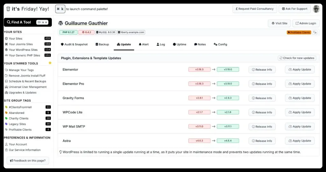Open Remove Joomla Install Fluff tool
The width and height of the screenshot is (326, 172).
(x=25, y=76)
